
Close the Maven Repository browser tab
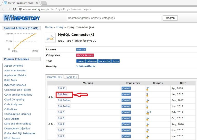[37, 3]
